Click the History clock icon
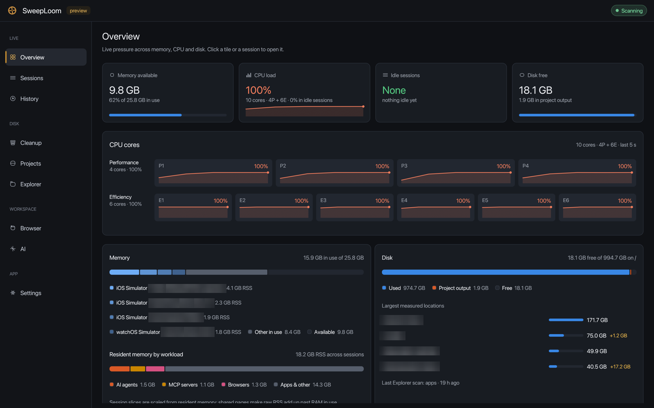Image resolution: width=654 pixels, height=408 pixels. 13,99
